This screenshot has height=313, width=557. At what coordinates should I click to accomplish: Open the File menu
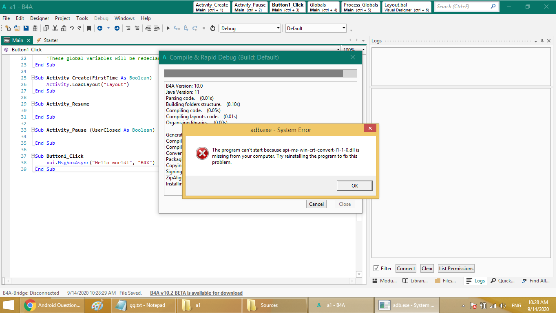point(6,18)
